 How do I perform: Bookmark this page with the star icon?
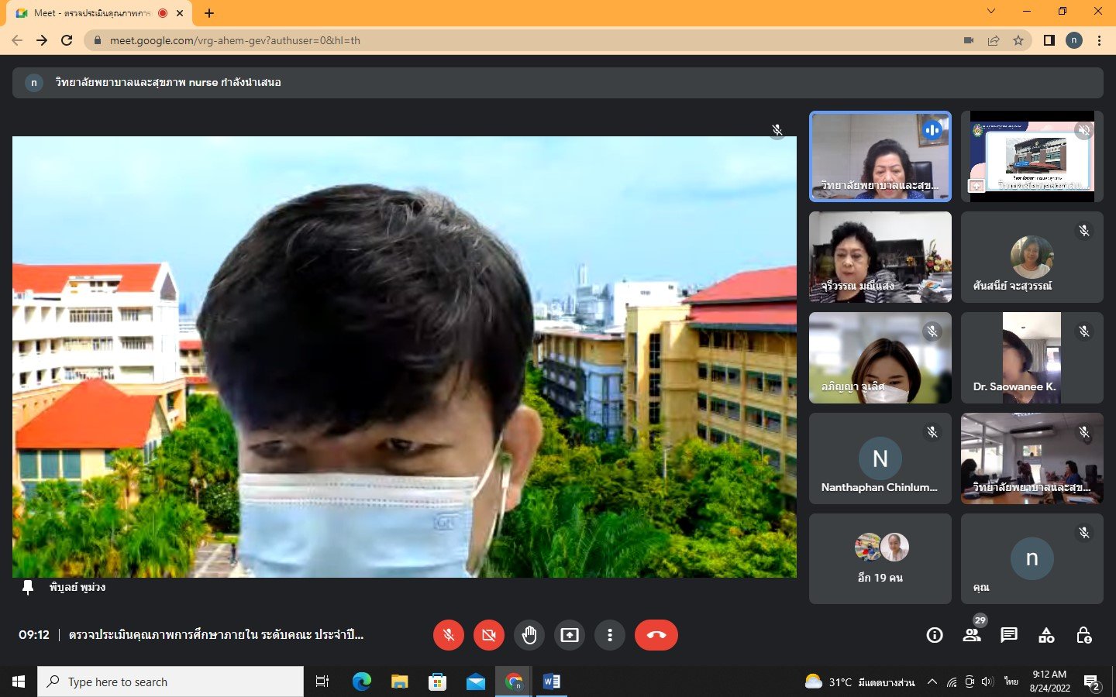click(x=1018, y=40)
